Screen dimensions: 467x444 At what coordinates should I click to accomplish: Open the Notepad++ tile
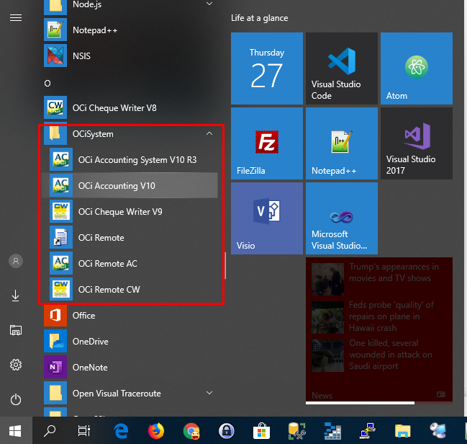click(x=342, y=143)
